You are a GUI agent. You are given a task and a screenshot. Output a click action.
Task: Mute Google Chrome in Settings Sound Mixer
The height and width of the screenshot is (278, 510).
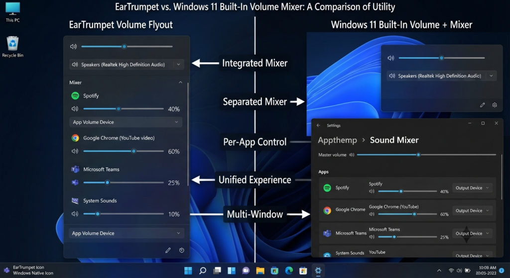click(x=372, y=214)
